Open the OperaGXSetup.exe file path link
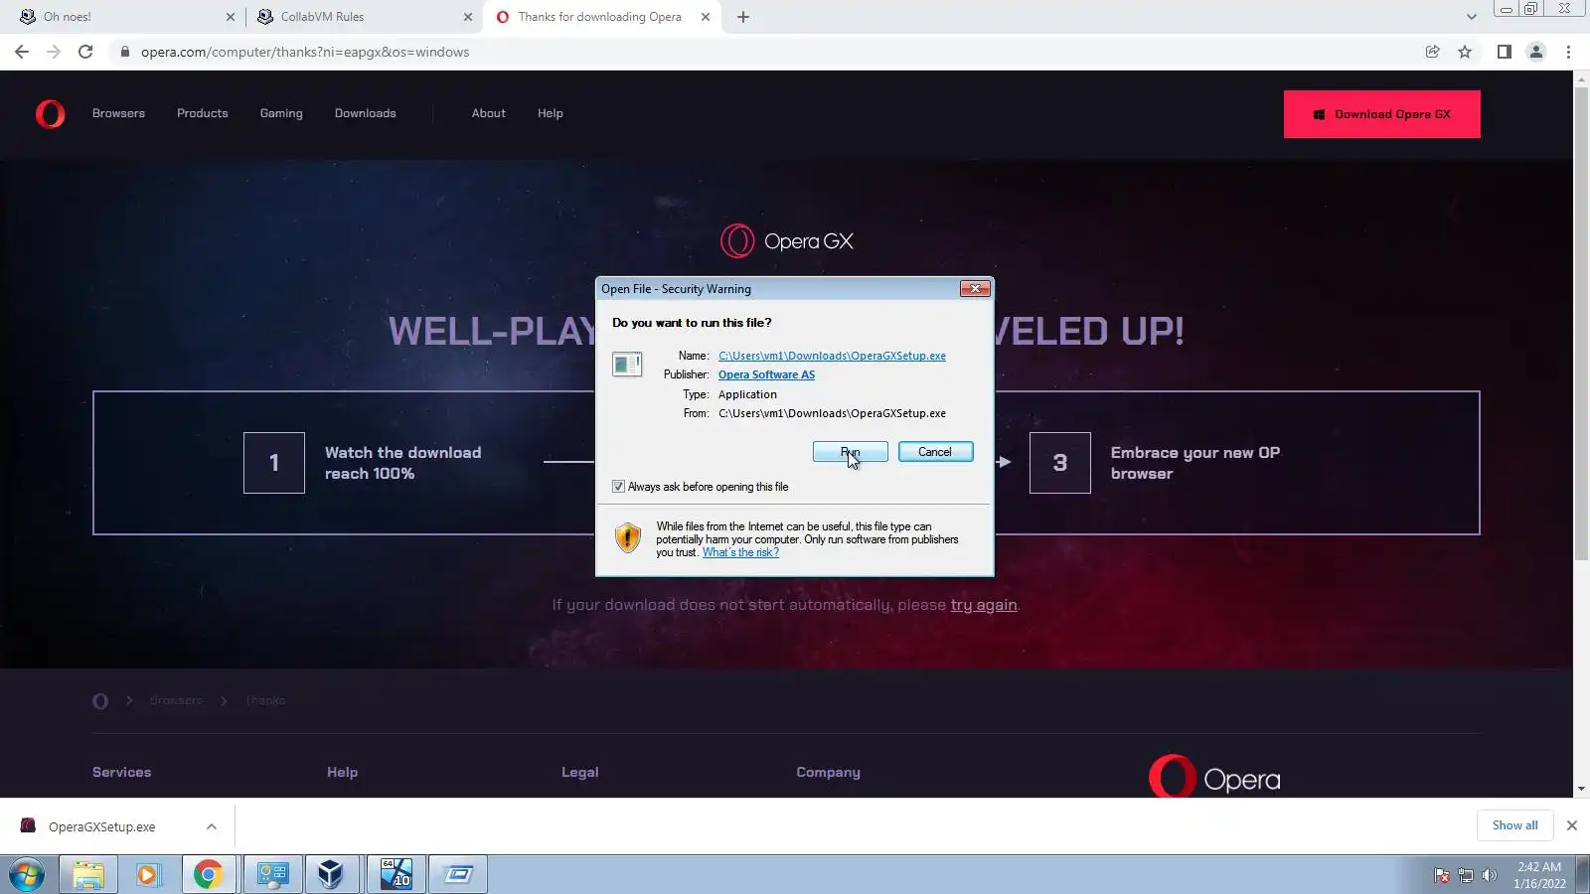Screen dimensions: 1590x894 point(832,356)
